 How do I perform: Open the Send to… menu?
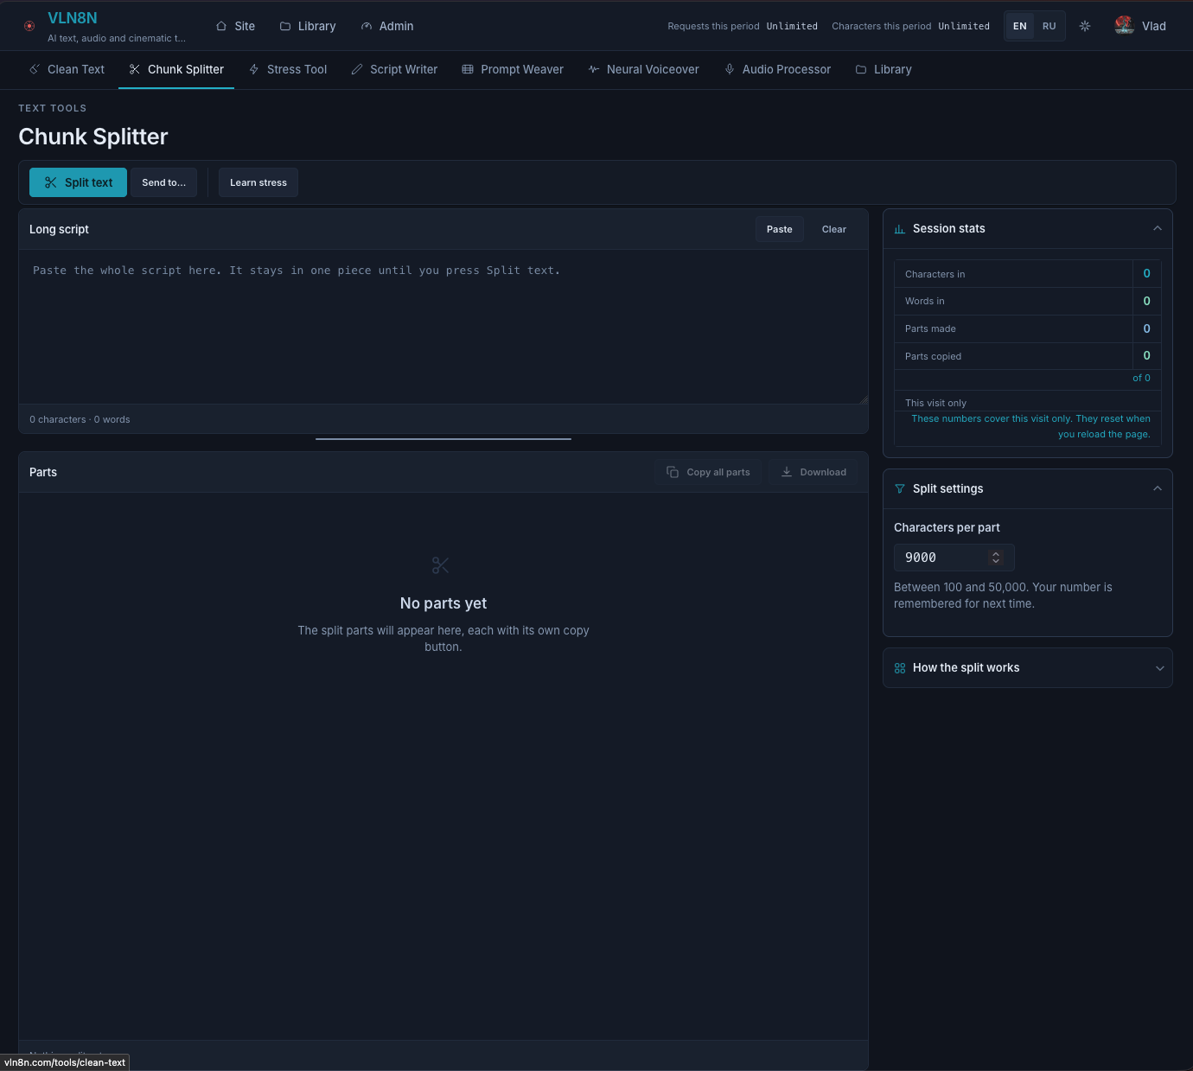164,182
